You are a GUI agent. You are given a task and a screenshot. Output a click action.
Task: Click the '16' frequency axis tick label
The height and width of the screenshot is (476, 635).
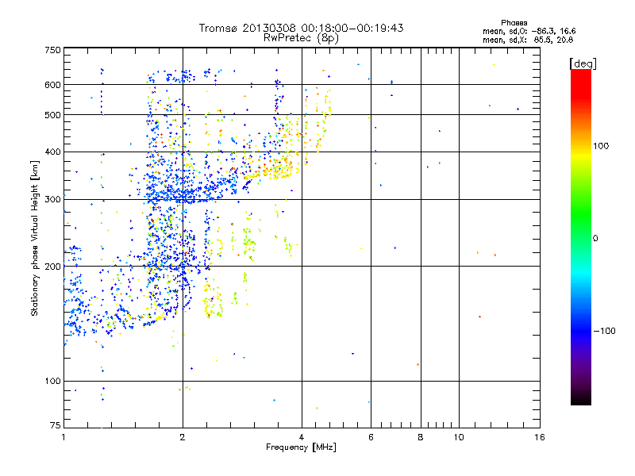pyautogui.click(x=540, y=437)
